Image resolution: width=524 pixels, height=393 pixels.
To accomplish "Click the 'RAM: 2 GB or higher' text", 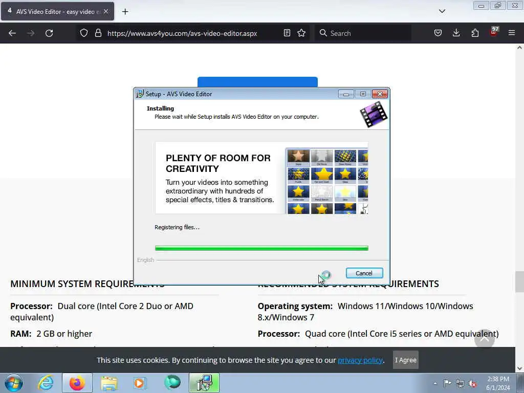I will (51, 334).
